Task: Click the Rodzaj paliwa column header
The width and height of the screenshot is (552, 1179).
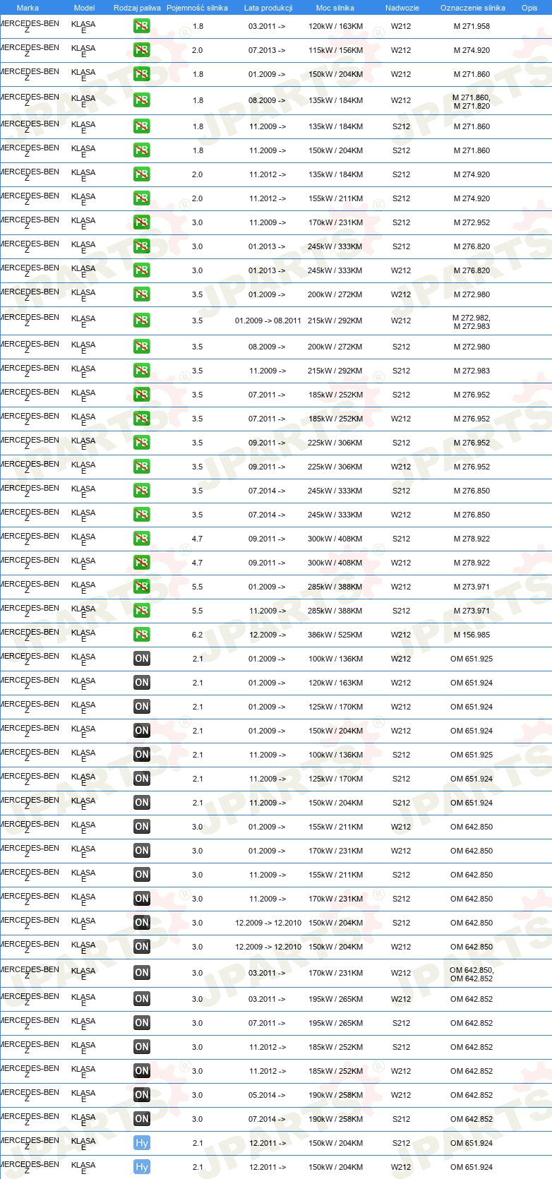Action: coord(137,8)
